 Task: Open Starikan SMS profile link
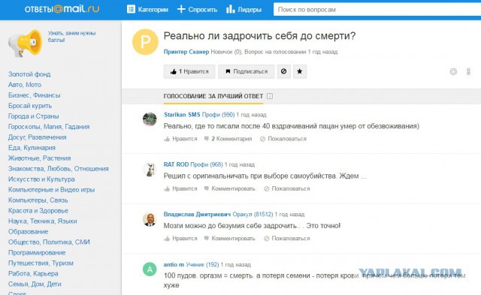pyautogui.click(x=182, y=115)
